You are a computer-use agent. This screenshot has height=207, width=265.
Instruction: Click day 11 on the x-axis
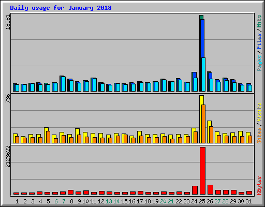click(93, 201)
